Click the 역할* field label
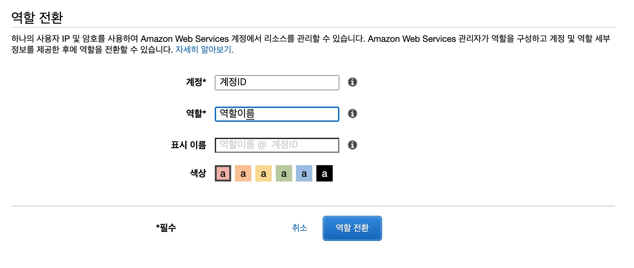This screenshot has width=634, height=268. tap(196, 113)
